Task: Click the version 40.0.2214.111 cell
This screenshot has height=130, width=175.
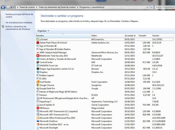Action: click(158, 85)
